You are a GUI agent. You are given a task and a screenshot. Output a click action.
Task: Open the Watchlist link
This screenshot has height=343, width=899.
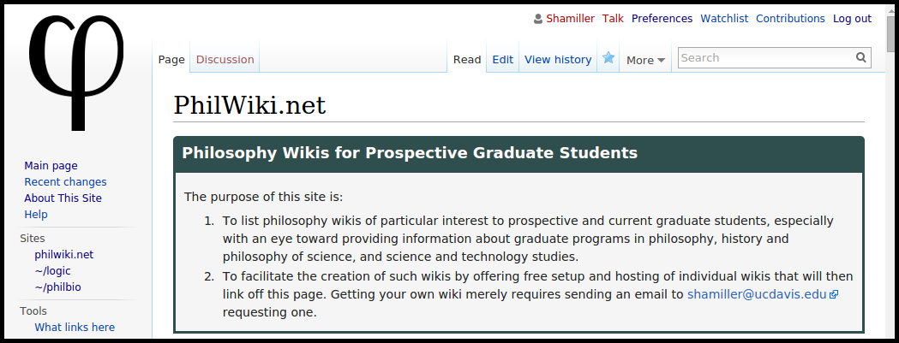point(724,18)
